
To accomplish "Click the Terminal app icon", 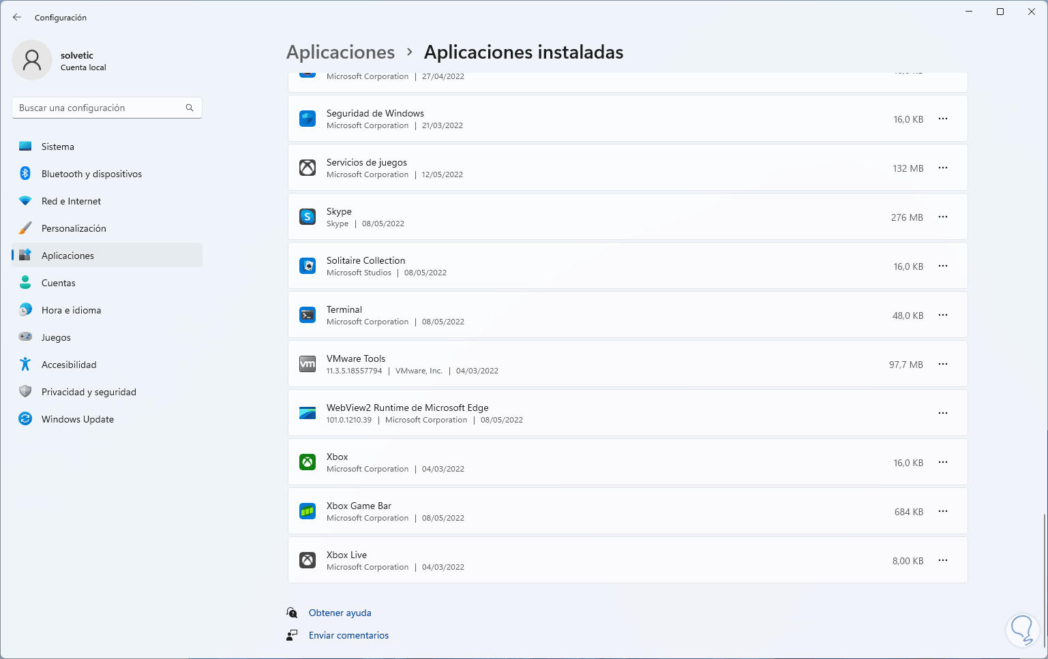I will click(x=308, y=315).
